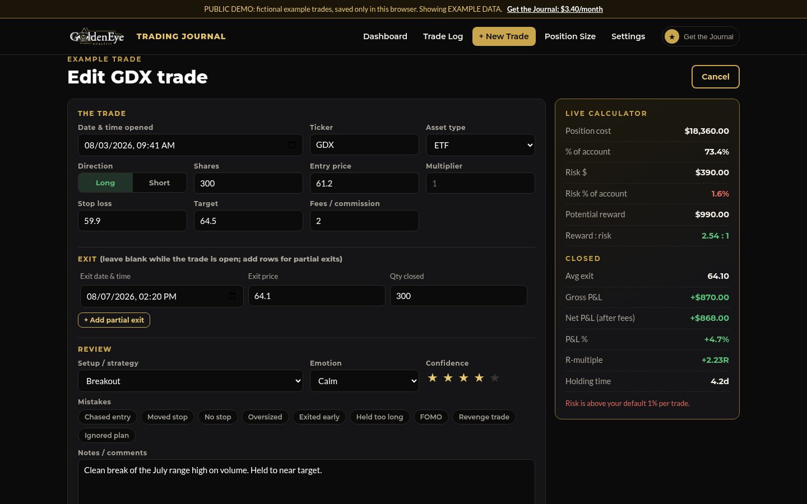Open the Position Size page
Image resolution: width=807 pixels, height=504 pixels.
(570, 36)
